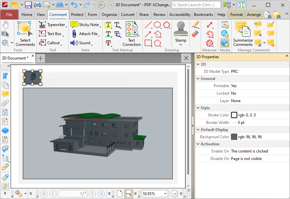Image resolution: width=290 pixels, height=199 pixels.
Task: Select the Highlight Text tool
Action: [108, 25]
